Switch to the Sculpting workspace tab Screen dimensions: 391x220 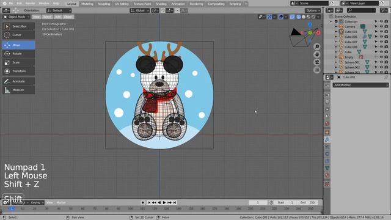(104, 4)
